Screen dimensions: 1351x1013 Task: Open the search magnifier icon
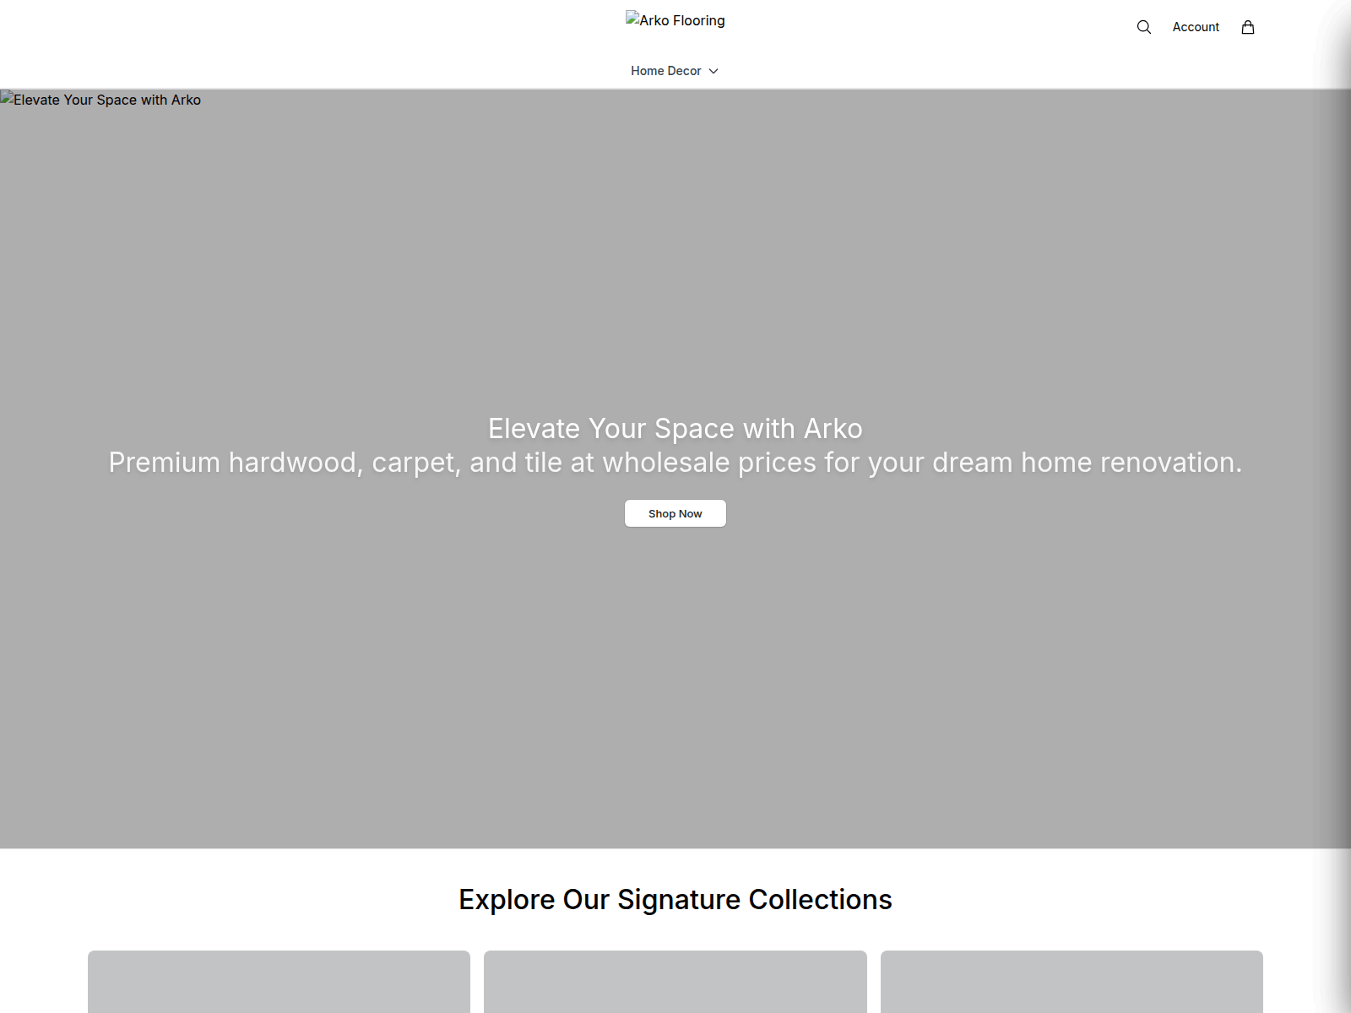click(1144, 27)
